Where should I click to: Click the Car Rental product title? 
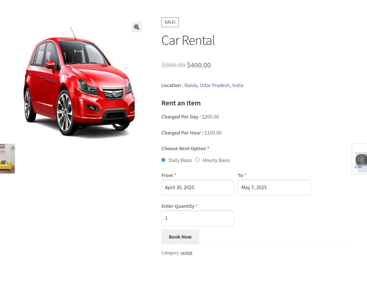(x=188, y=40)
